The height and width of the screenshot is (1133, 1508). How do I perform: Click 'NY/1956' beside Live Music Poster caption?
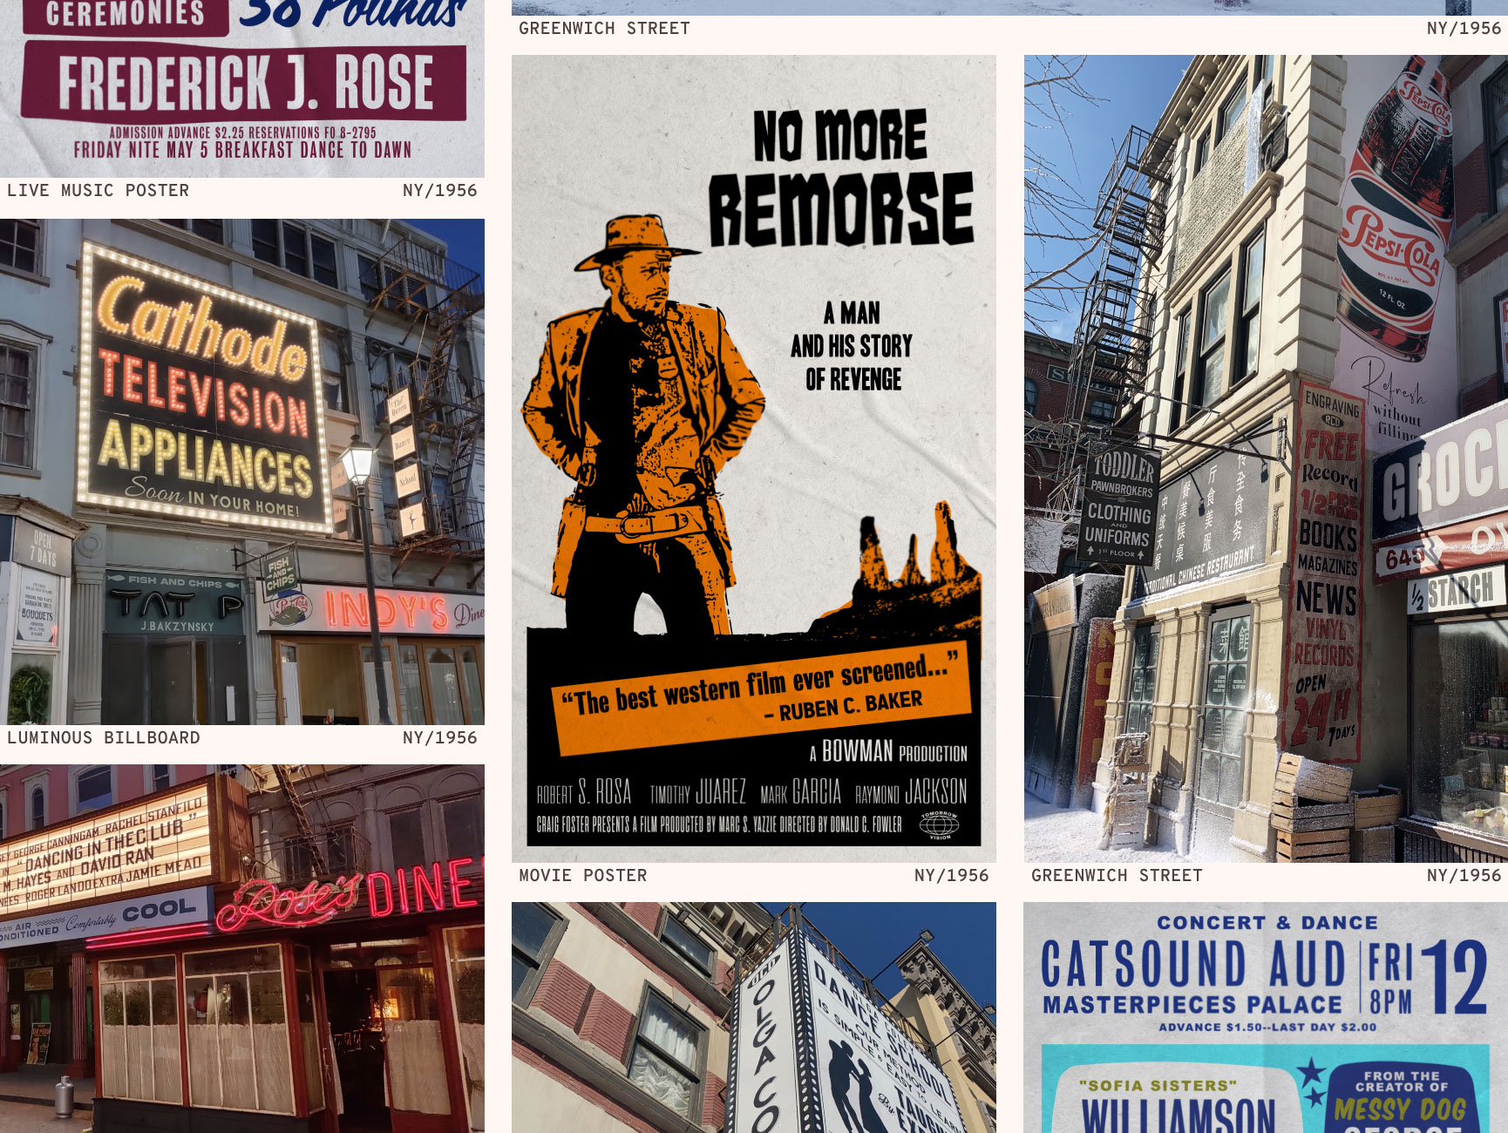coord(440,191)
